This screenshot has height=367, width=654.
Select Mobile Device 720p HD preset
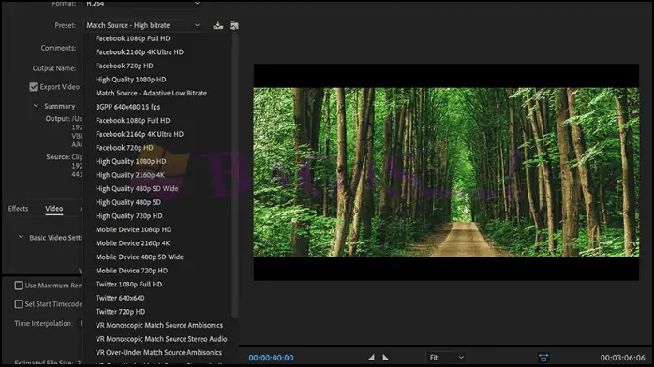point(131,271)
